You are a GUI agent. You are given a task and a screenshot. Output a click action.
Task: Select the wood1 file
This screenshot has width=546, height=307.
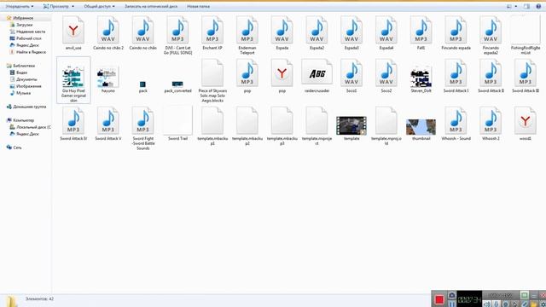[x=526, y=123]
